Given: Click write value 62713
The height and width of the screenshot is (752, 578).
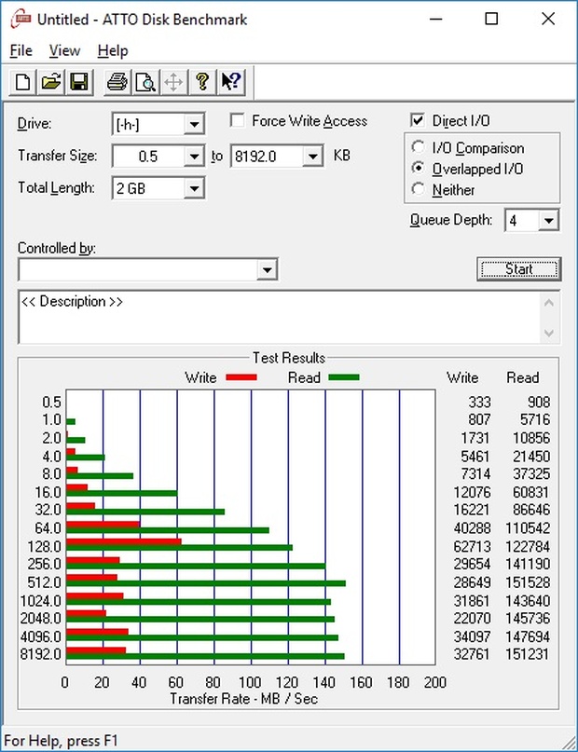Looking at the screenshot, I should (x=472, y=546).
